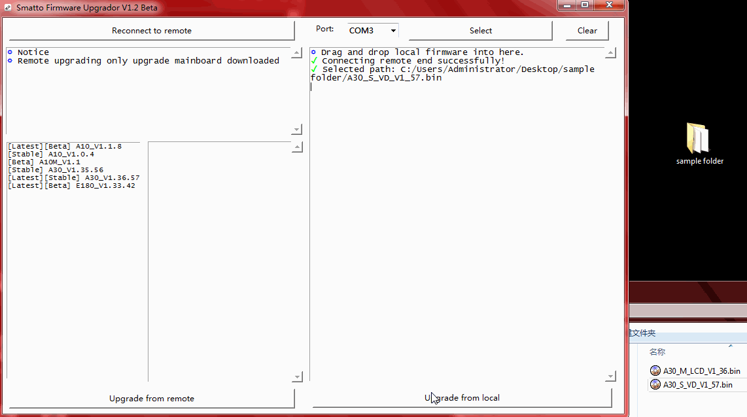The image size is (747, 417).
Task: Click 'Remote upgrading only upgrade mainboard' notice text
Action: (x=148, y=61)
